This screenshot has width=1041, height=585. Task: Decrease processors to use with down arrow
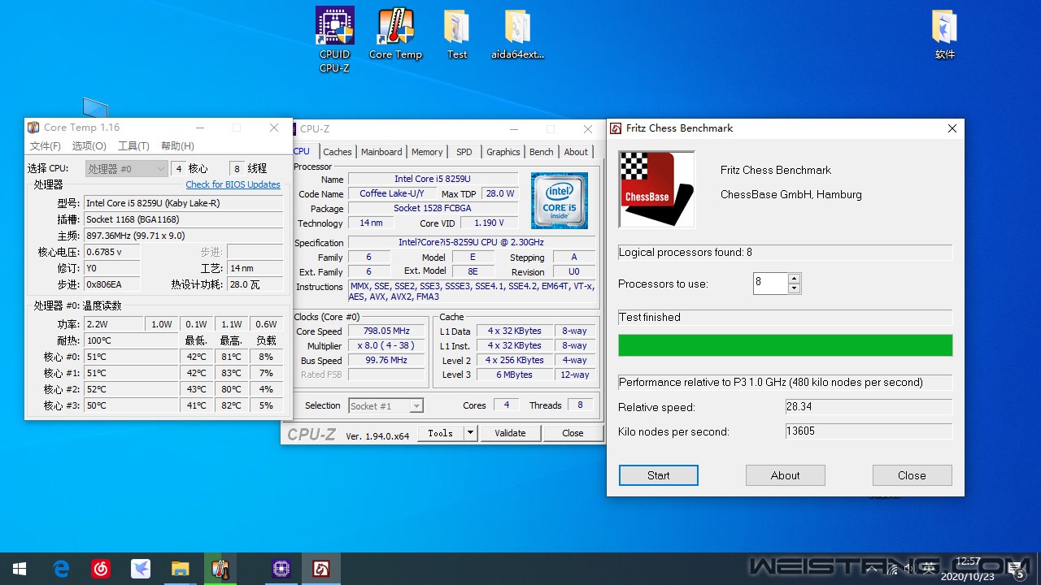pyautogui.click(x=795, y=288)
